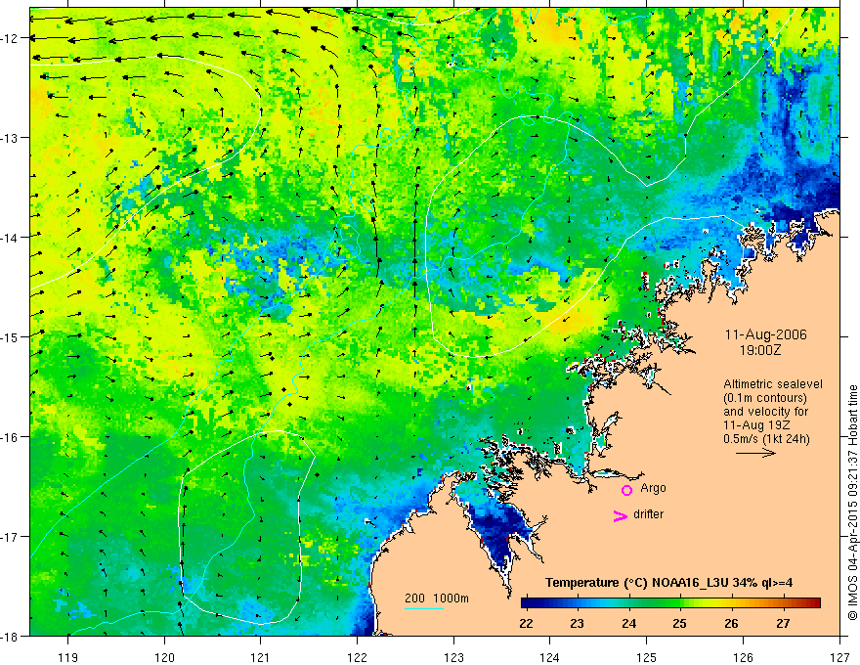Image resolution: width=860 pixels, height=665 pixels.
Task: Click the latitude label '-17'
Action: (x=11, y=536)
